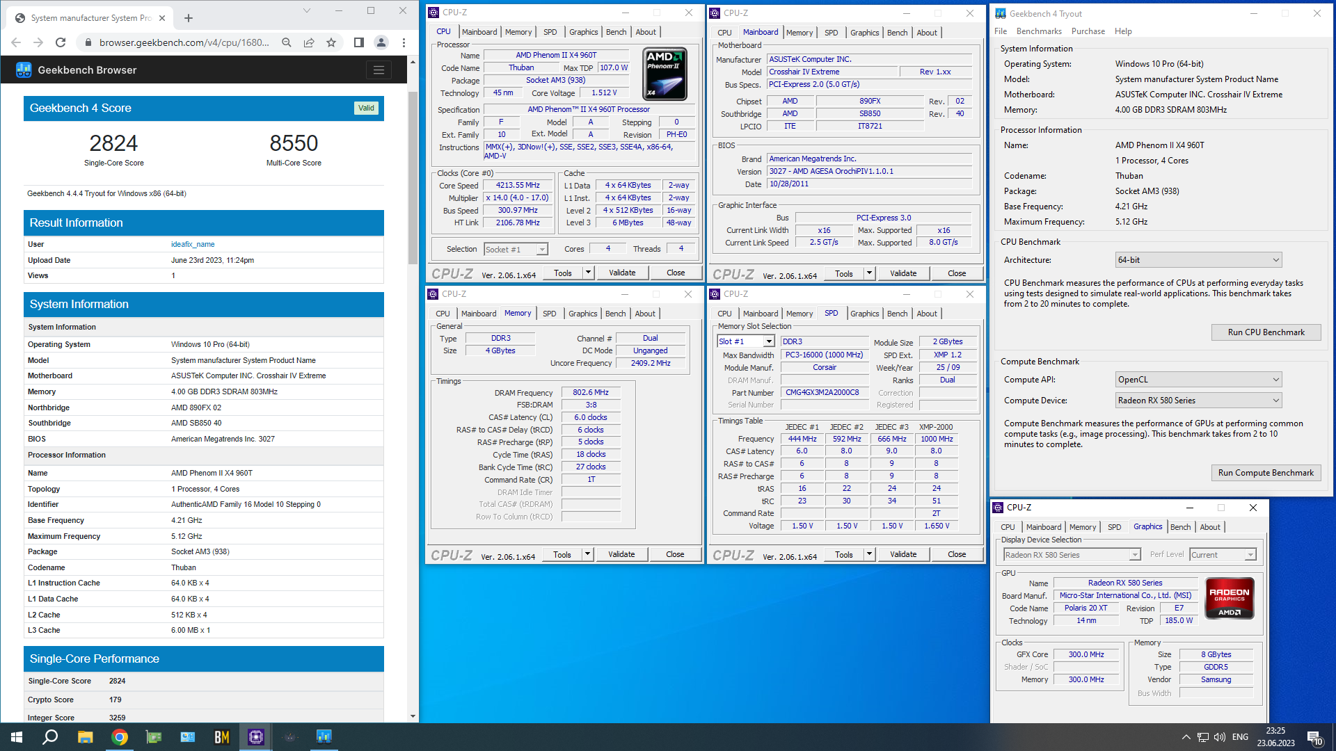Open the notification center icon
The width and height of the screenshot is (1336, 751).
click(x=1314, y=737)
